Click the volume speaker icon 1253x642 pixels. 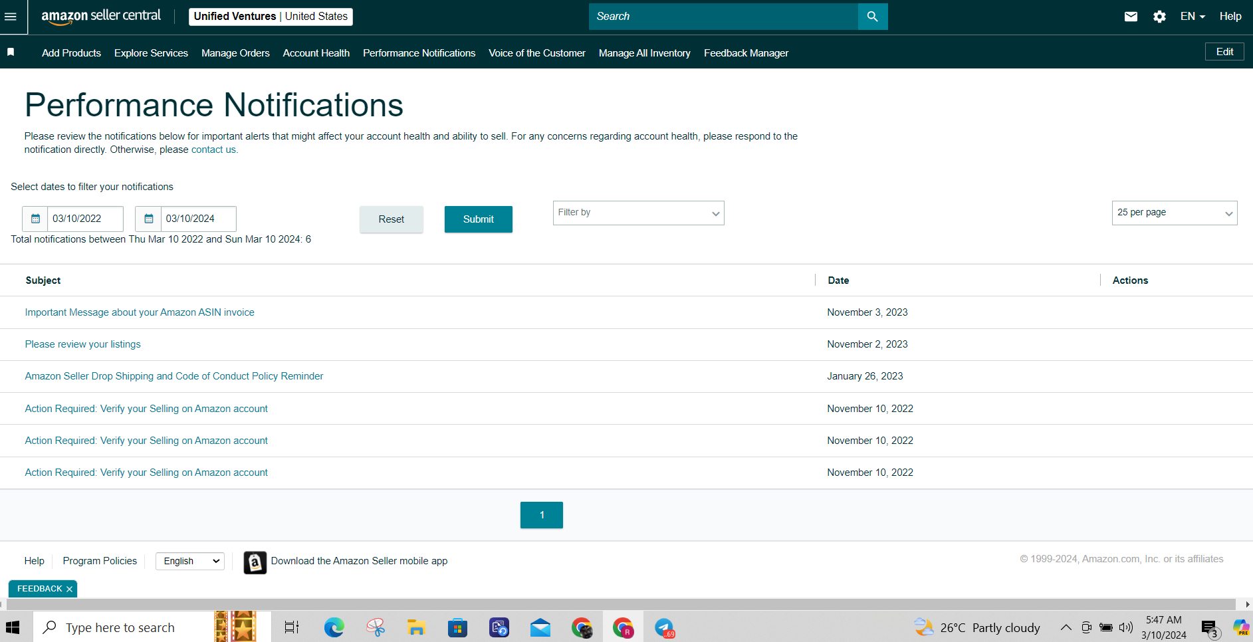coord(1126,627)
